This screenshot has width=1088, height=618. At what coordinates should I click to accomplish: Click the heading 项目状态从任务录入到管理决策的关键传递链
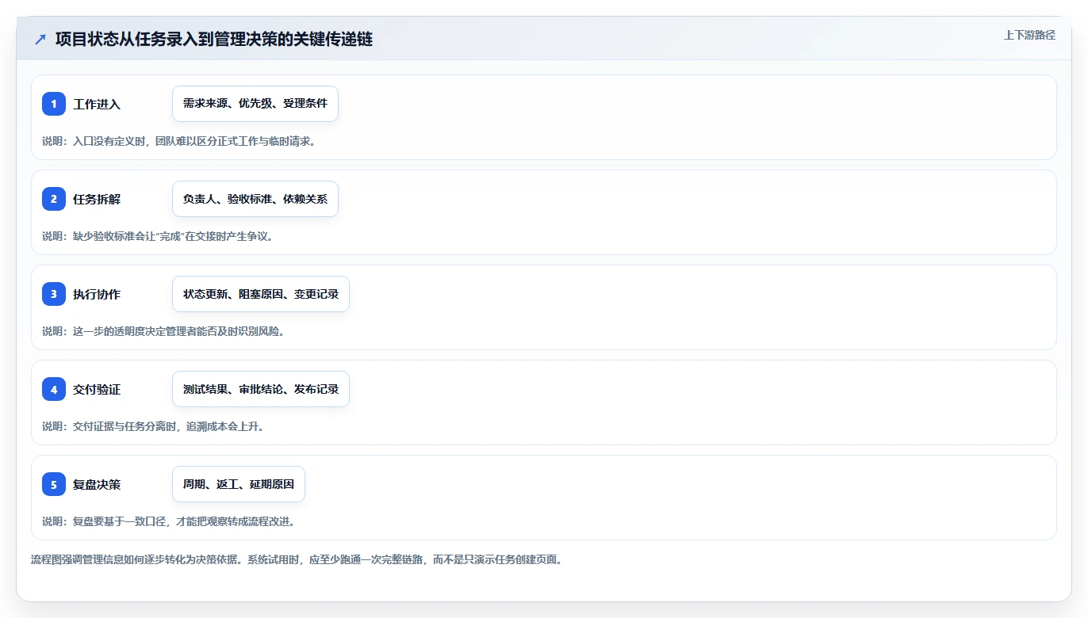(214, 39)
